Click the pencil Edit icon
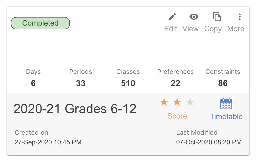Viewport: 256px width, 160px height. click(x=172, y=17)
